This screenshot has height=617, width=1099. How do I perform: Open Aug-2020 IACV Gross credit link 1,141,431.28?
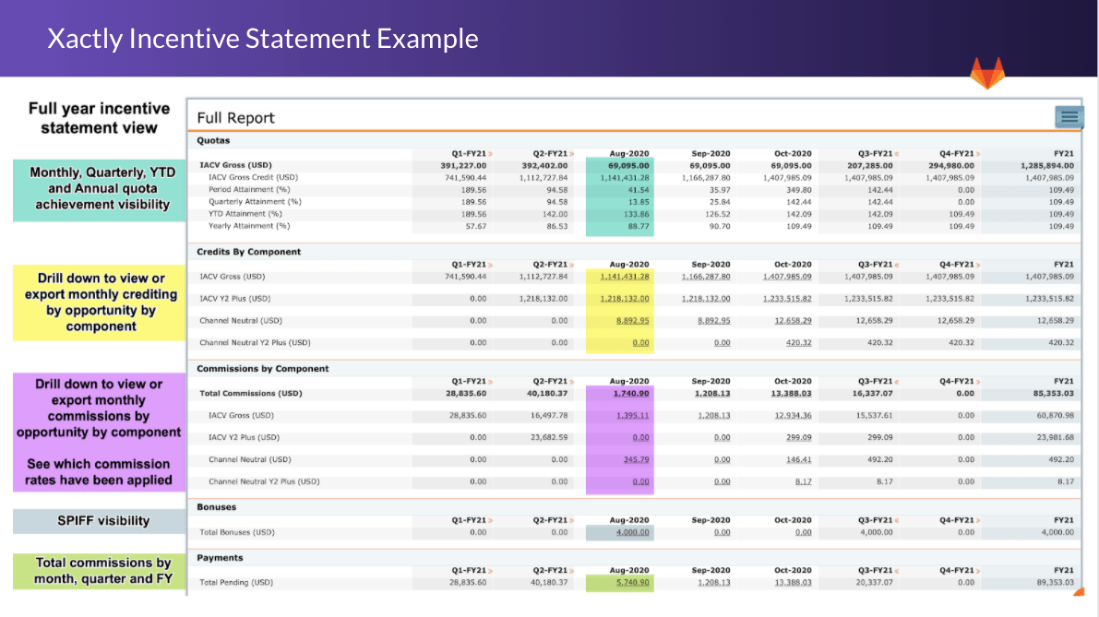pos(624,277)
